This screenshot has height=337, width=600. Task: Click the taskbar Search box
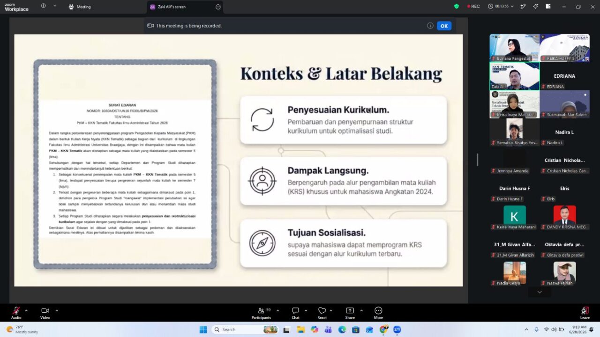(246, 330)
